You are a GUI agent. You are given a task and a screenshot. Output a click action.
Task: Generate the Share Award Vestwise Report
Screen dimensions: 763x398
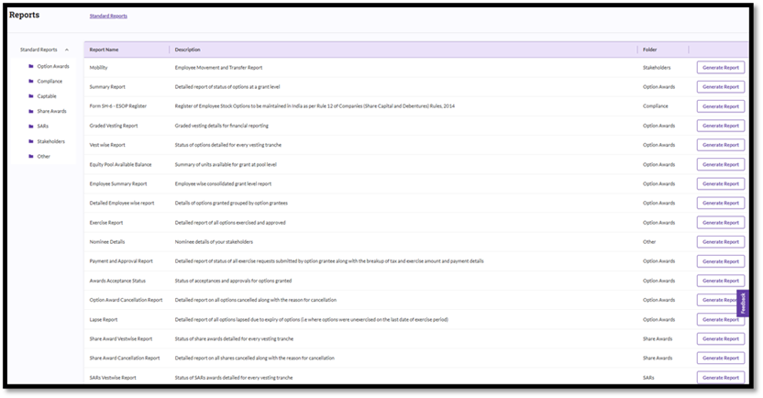coord(721,338)
